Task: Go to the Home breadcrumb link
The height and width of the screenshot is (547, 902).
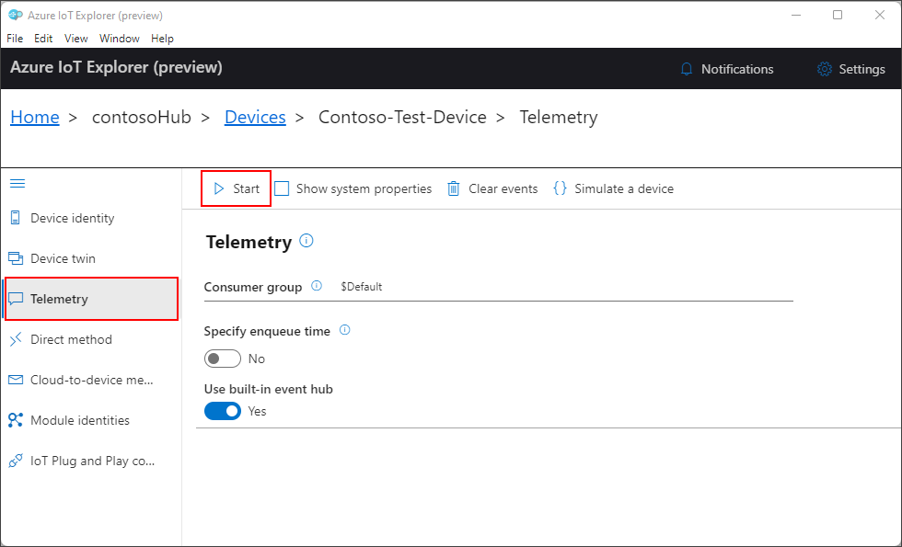Action: (x=35, y=117)
